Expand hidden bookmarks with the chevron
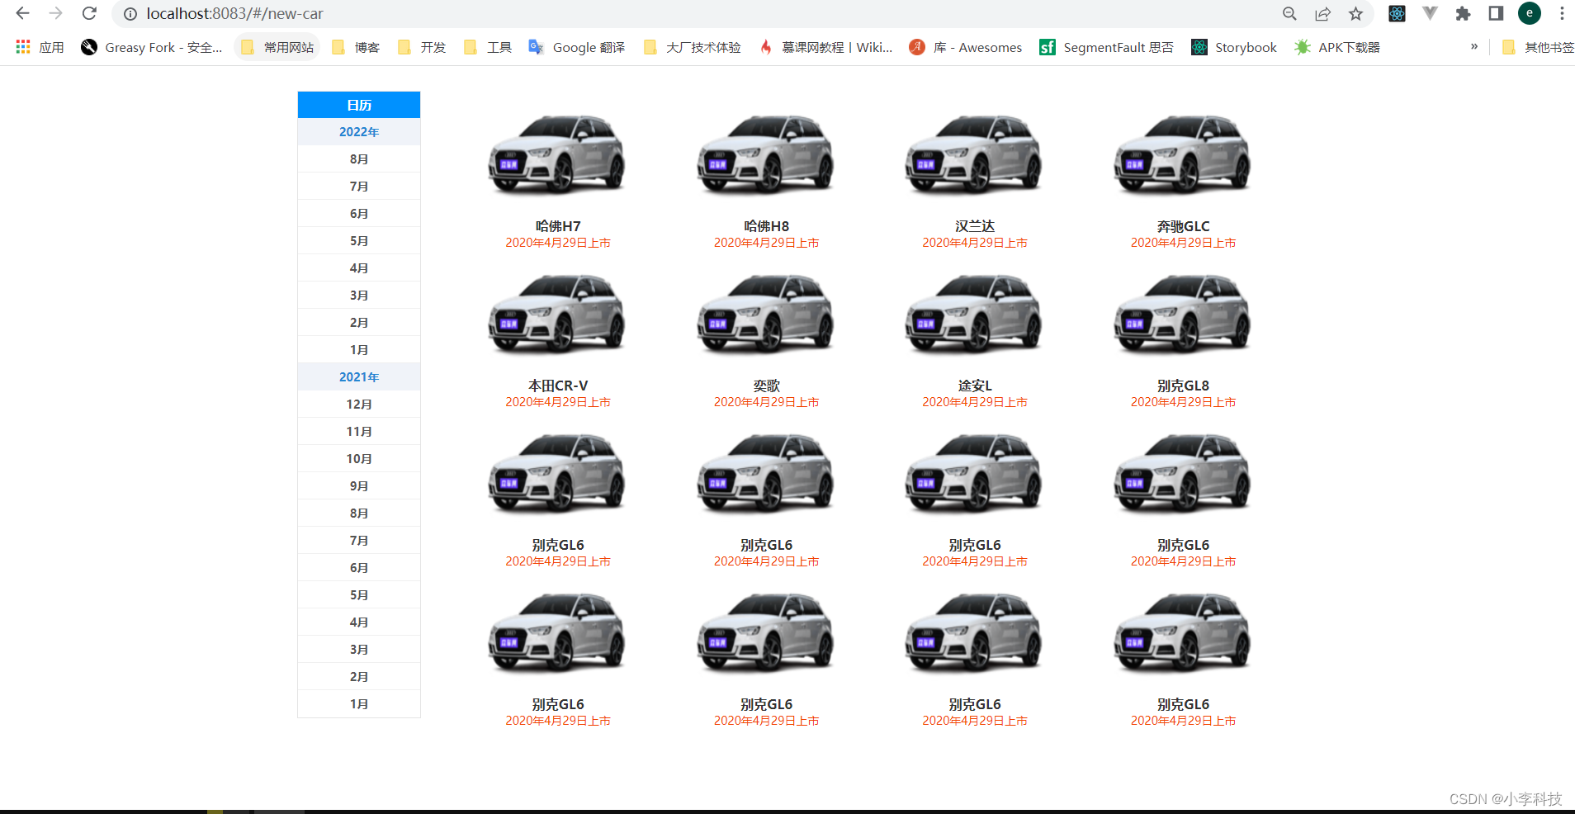This screenshot has width=1575, height=814. [1474, 46]
